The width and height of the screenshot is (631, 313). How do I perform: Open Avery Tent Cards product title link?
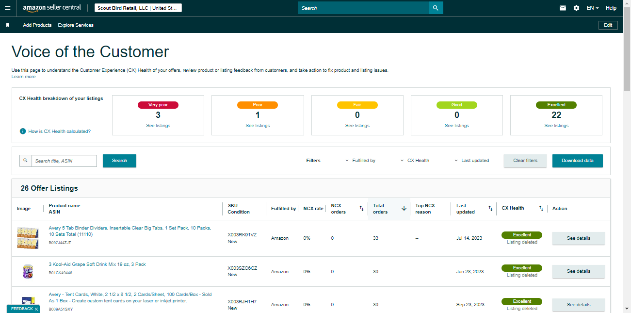point(130,297)
